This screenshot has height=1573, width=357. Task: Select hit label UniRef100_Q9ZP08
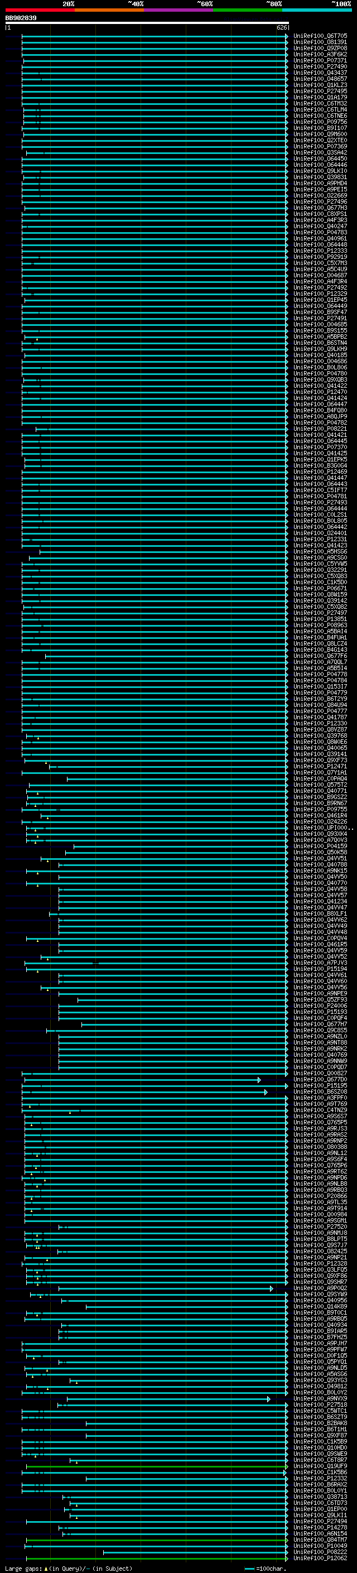(x=320, y=48)
